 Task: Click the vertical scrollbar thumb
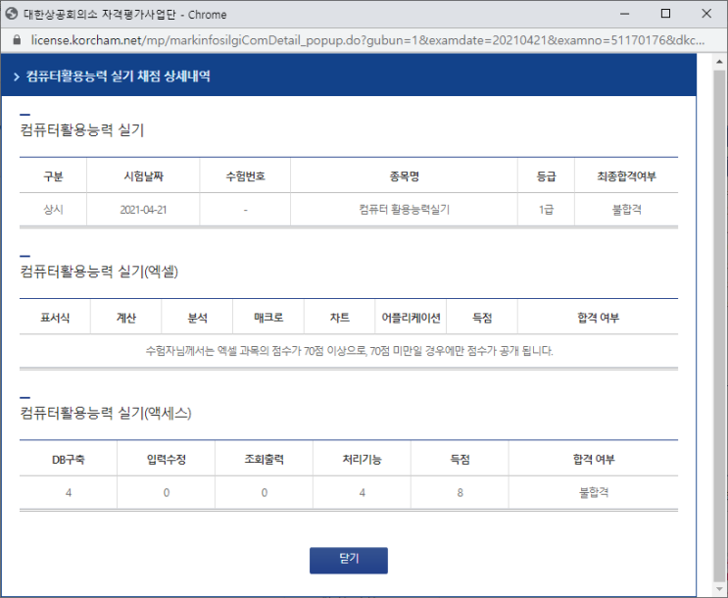click(x=719, y=325)
